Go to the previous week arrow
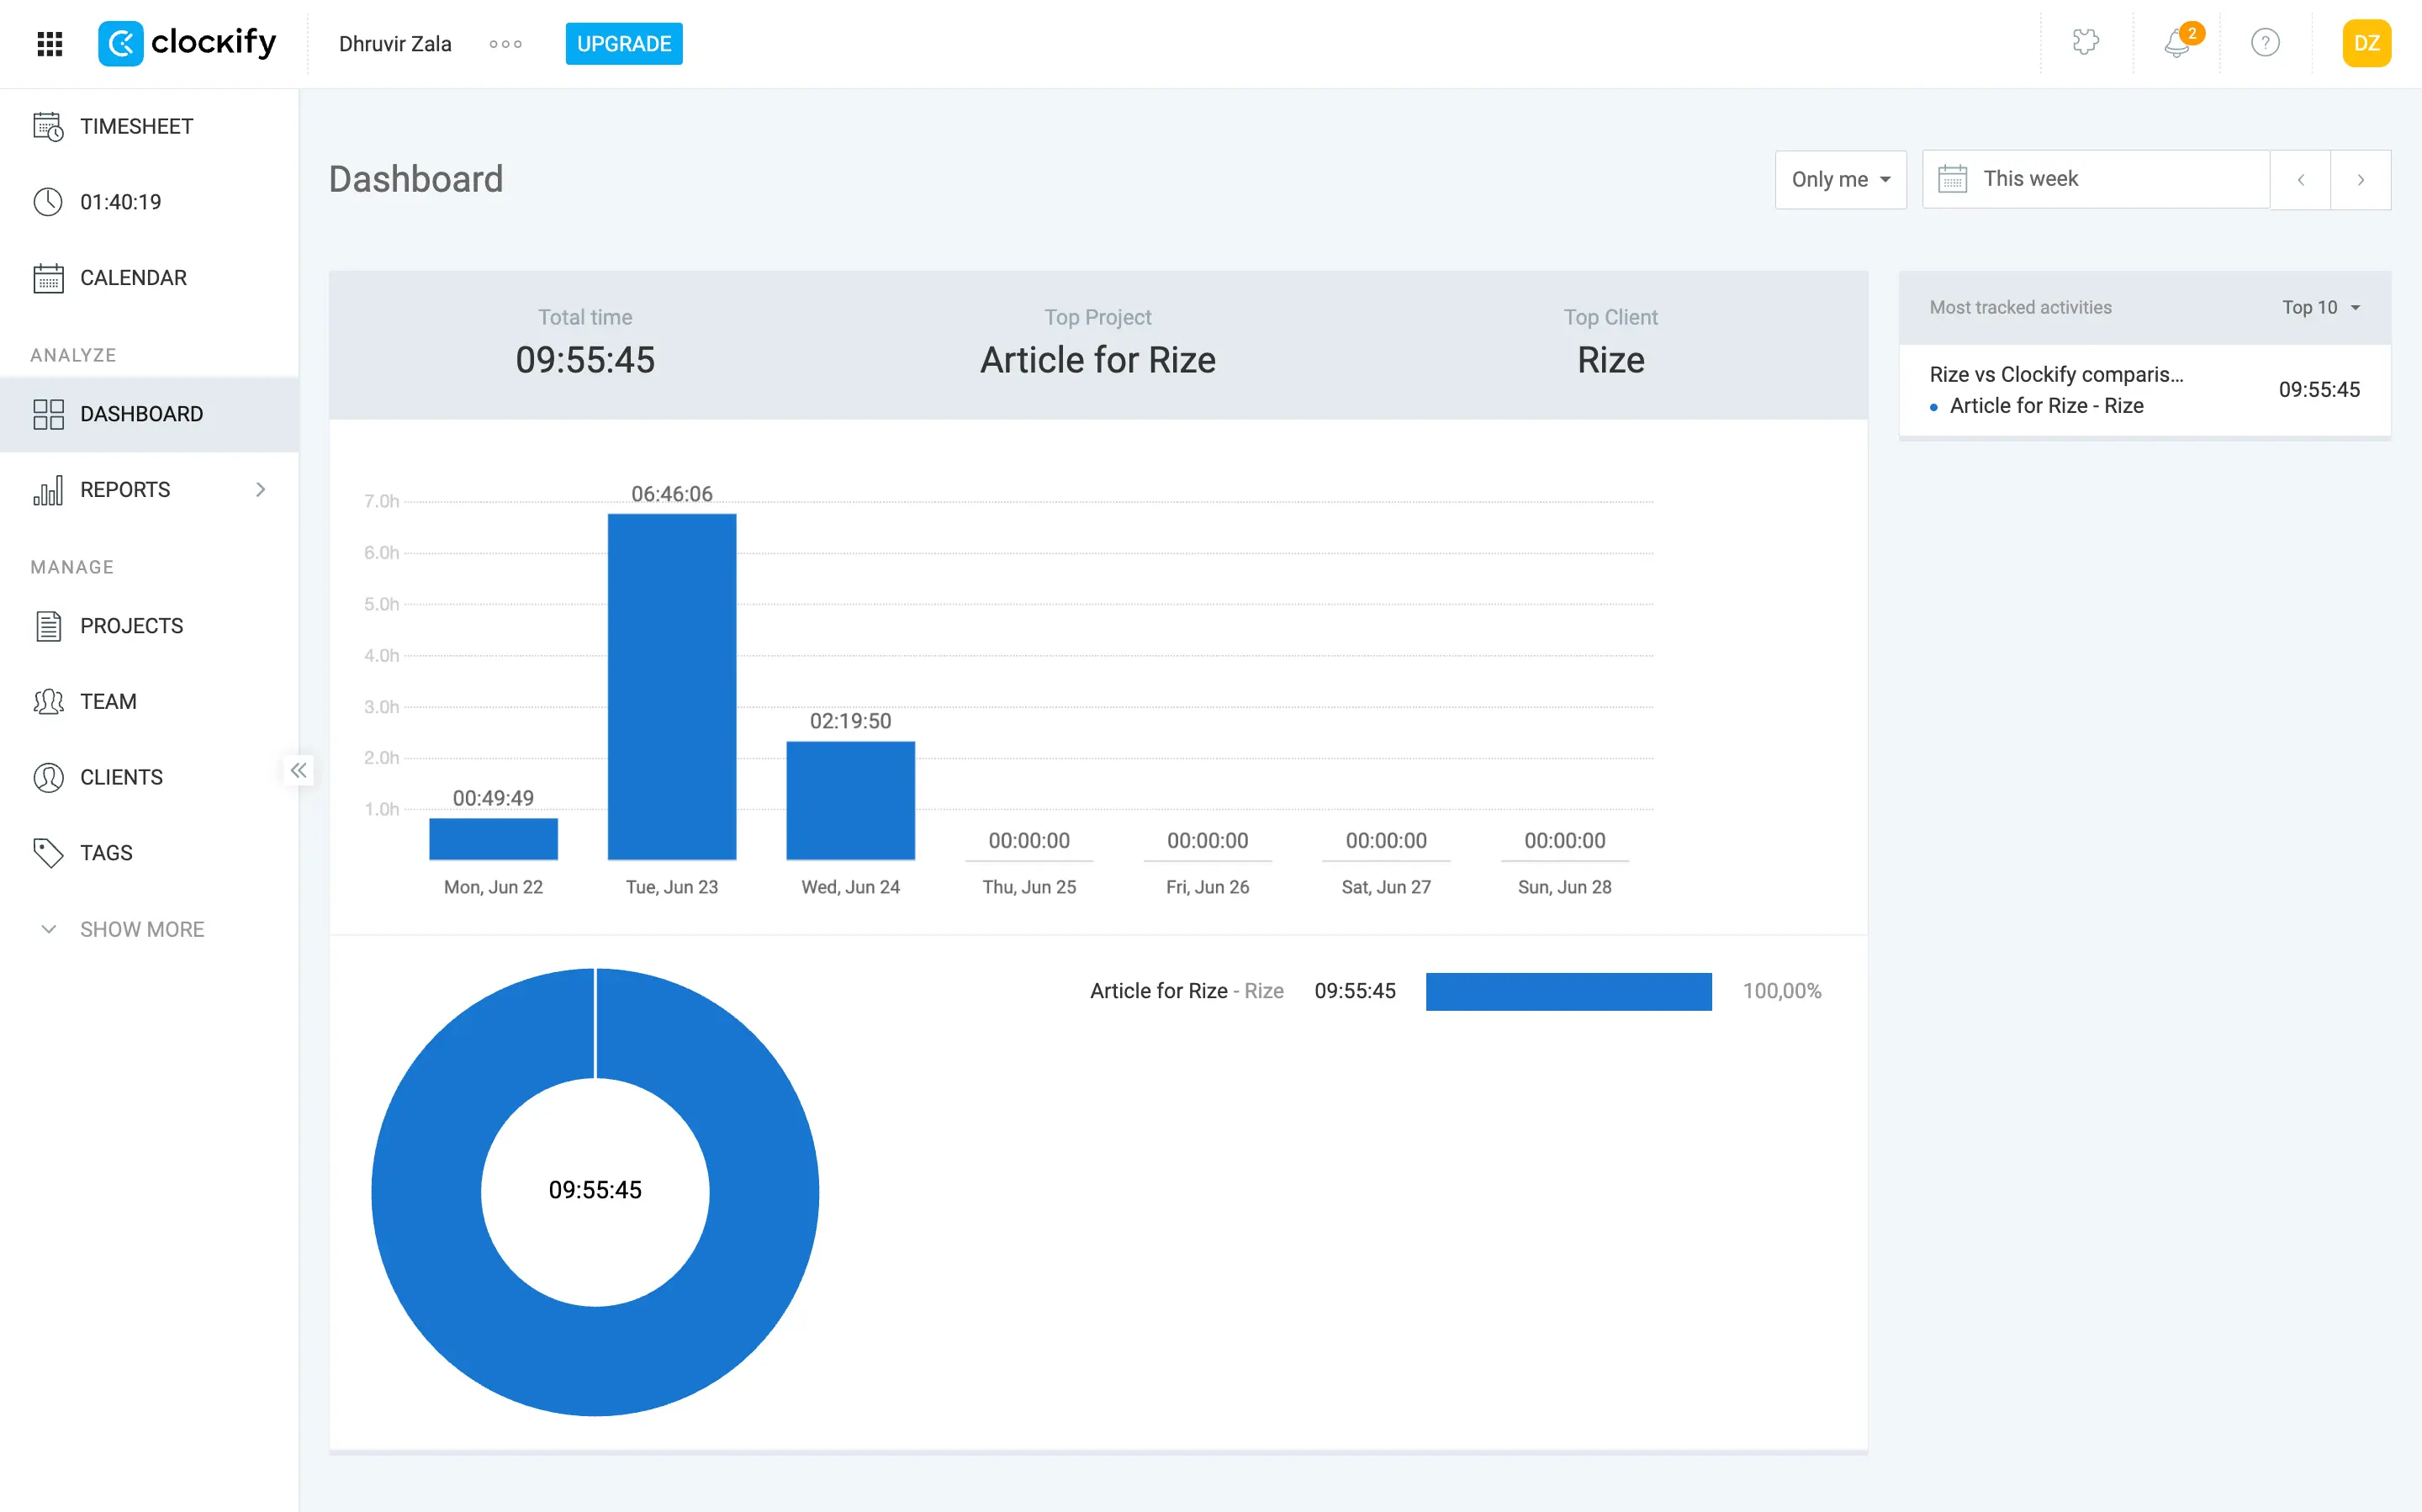Screen dimensions: 2422x1512 point(2300,180)
